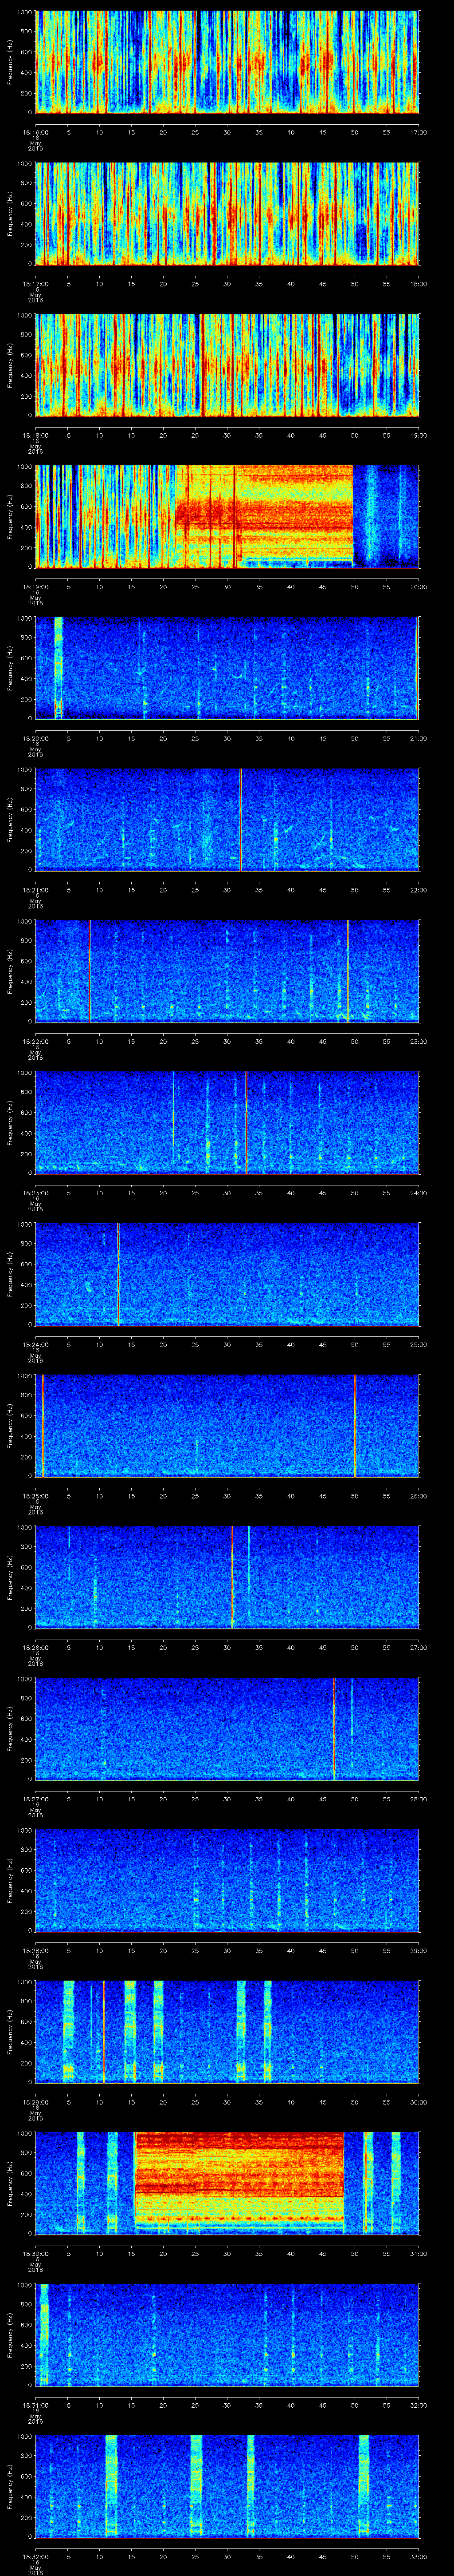Click the 18:25:00 spectrogram panel
Viewport: 454px width, 2576px height.
coord(227,1426)
